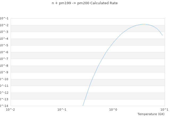Click the chart title 'n + pm199 -> pm200 Calculated Rate'
170x127 pixels.
point(85,3)
